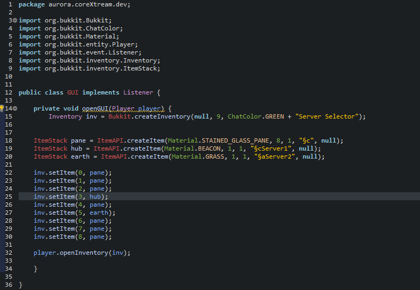
Task: Click 'hub' in the highlighted setItem line
Action: point(95,197)
